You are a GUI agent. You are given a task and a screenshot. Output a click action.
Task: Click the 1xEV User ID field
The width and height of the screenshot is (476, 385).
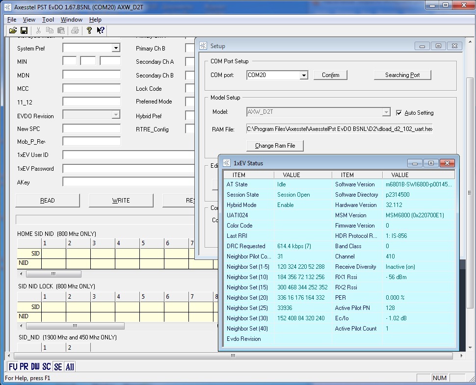click(x=129, y=155)
